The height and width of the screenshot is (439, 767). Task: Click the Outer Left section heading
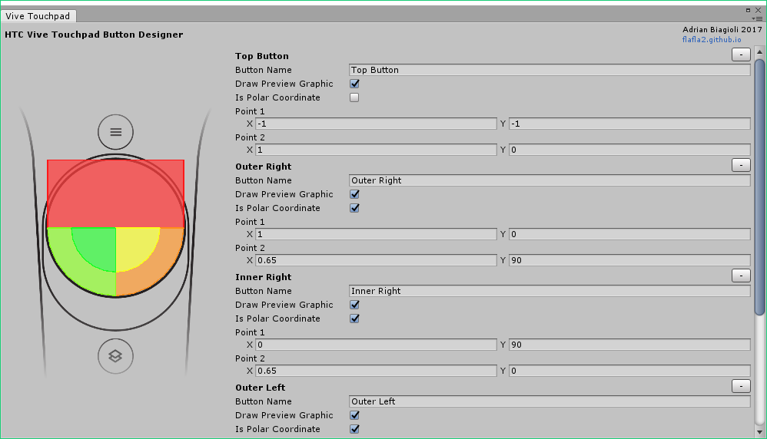click(261, 388)
